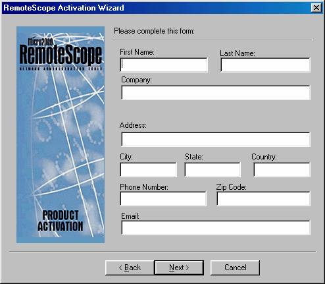Proceed by clicking Next button
325x284 pixels.
[x=179, y=268]
